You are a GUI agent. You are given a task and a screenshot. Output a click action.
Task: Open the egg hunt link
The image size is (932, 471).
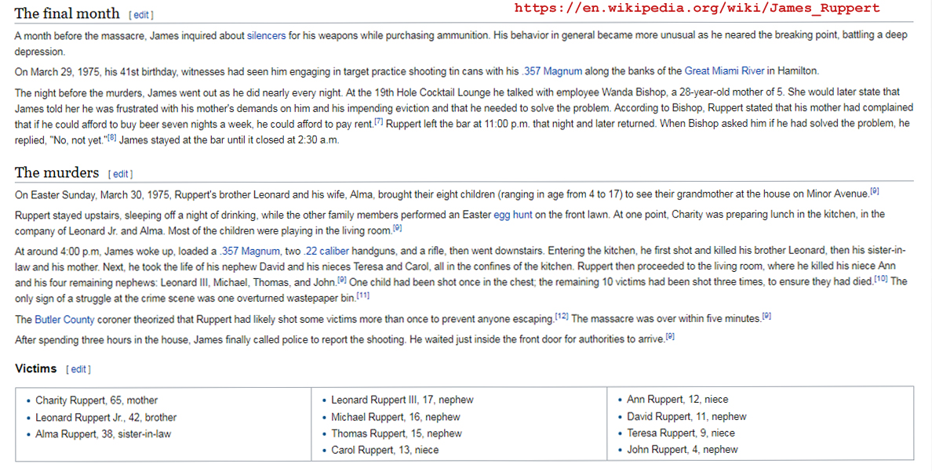click(512, 214)
